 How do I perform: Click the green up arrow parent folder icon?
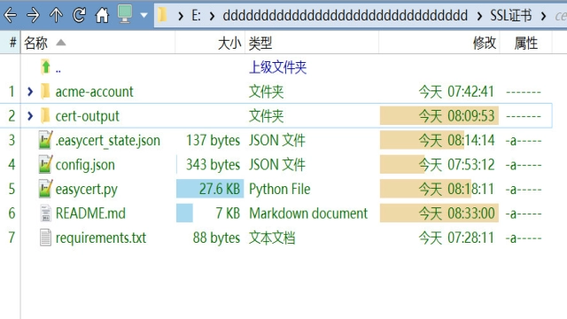pyautogui.click(x=45, y=67)
